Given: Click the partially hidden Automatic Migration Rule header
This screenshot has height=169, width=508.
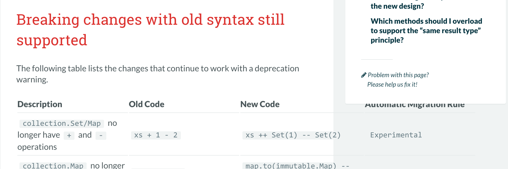Looking at the screenshot, I should (415, 106).
